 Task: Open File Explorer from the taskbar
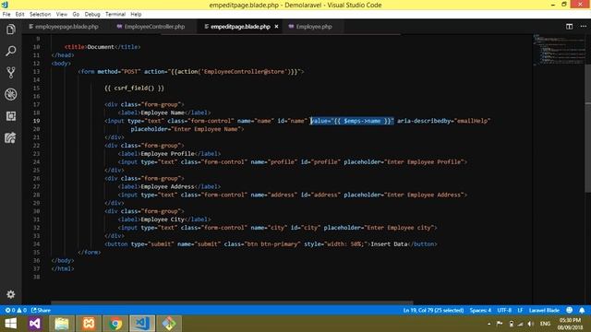62,324
